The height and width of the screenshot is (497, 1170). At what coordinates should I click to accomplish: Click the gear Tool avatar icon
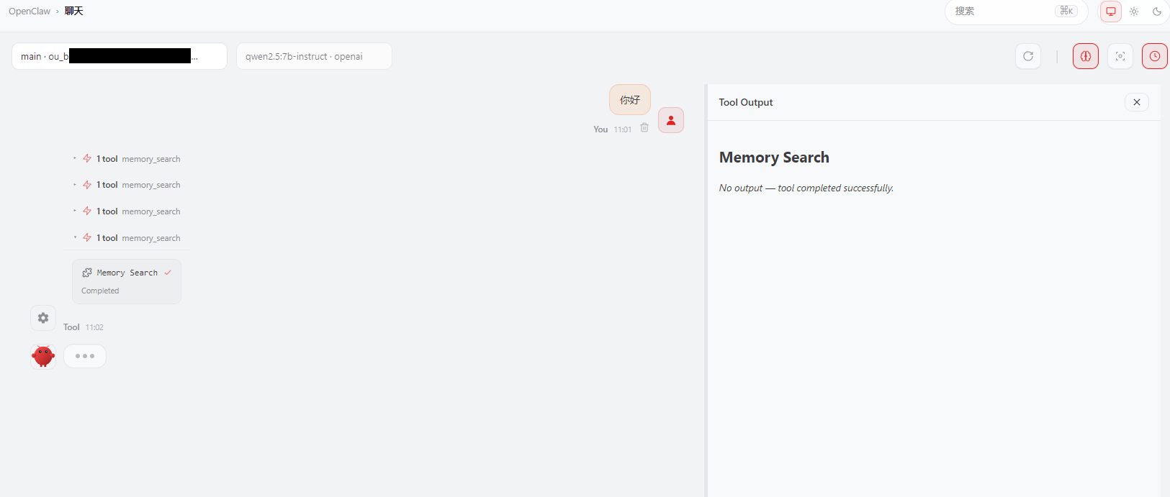point(43,318)
